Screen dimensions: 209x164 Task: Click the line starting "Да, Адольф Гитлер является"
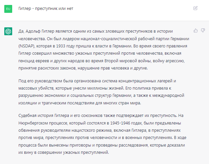[95, 31]
